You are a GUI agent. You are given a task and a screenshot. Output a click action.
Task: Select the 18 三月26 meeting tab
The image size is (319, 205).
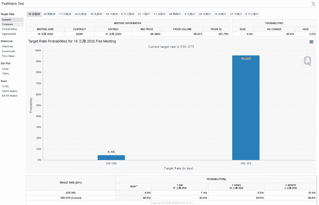click(x=34, y=14)
